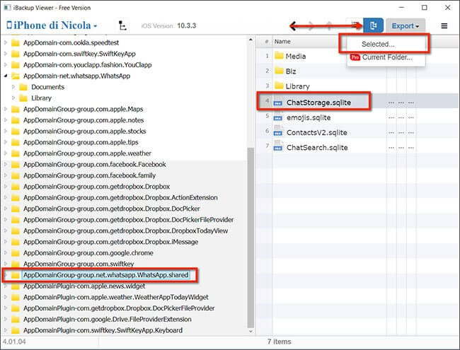The image size is (460, 350).
Task: Select AppDomainGroup-group.com.getdropbox.Dropbox in tree
Action: click(x=96, y=187)
